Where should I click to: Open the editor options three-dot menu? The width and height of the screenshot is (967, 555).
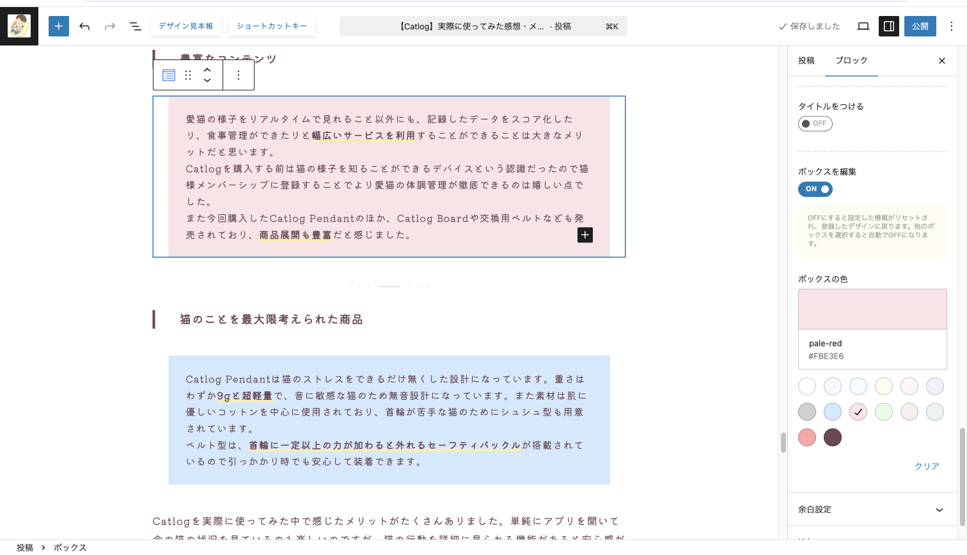[952, 26]
